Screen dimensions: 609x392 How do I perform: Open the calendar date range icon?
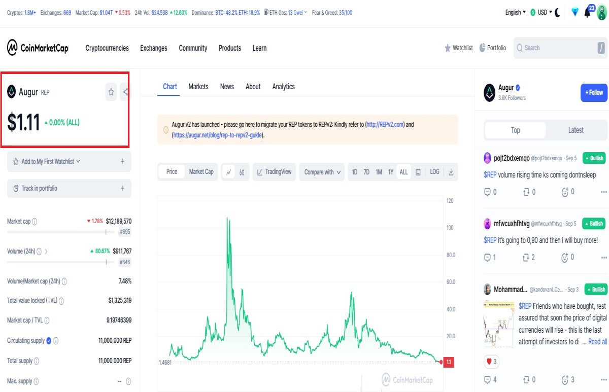[x=418, y=172]
